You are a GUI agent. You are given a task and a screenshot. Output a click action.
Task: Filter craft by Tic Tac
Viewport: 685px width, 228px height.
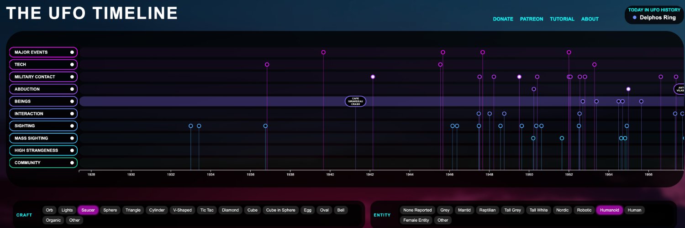coord(207,210)
